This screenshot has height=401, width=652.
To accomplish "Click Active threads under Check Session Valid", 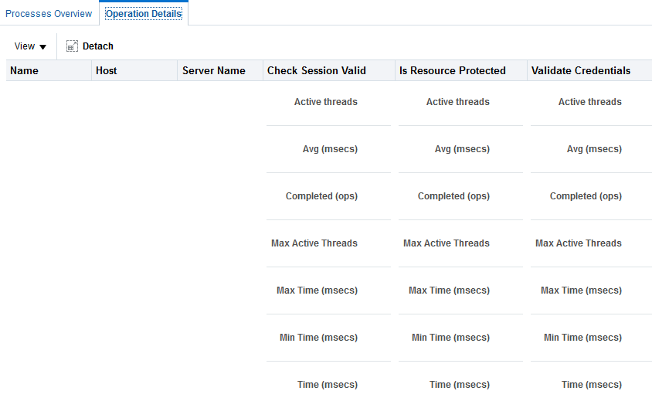I will tap(325, 102).
